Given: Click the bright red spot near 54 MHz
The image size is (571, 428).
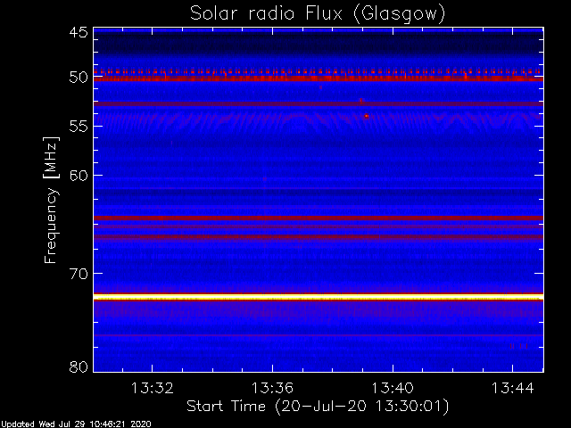Looking at the screenshot, I should point(367,116).
